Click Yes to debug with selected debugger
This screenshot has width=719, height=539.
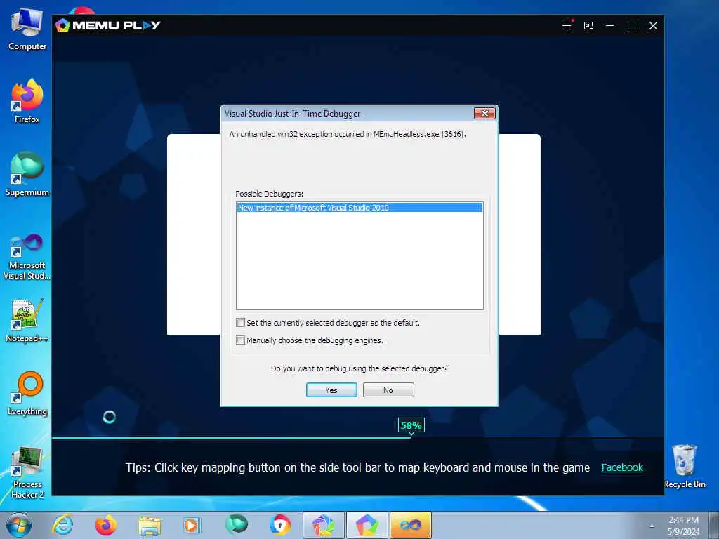pos(331,390)
